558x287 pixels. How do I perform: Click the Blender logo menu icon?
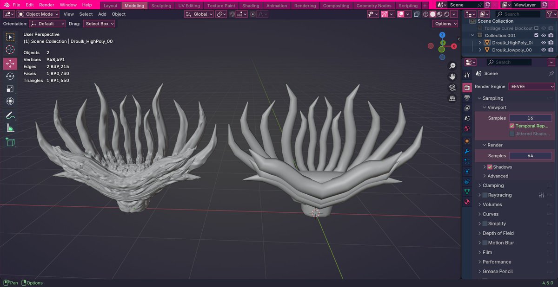[x=6, y=5]
